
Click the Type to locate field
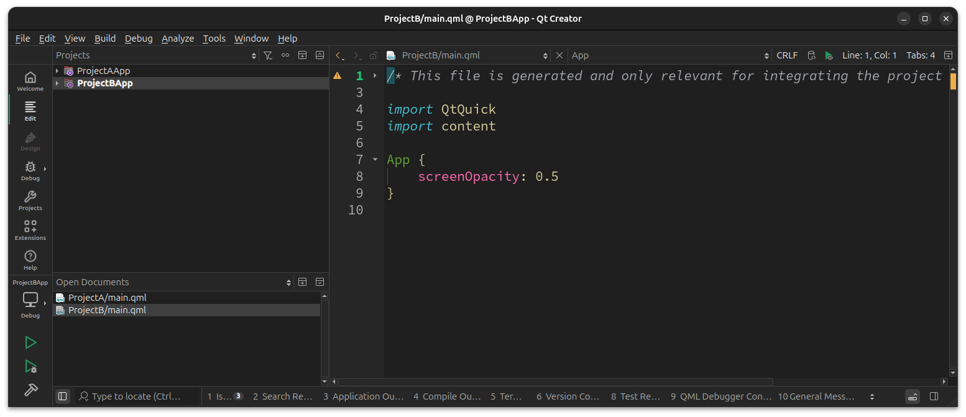click(x=137, y=396)
